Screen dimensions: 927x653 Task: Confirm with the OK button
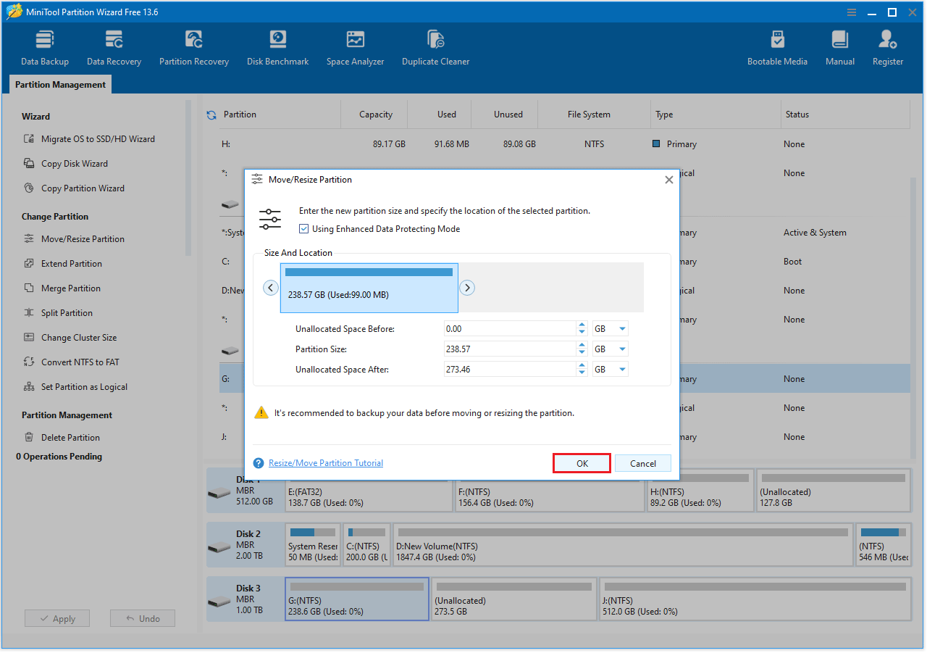582,462
